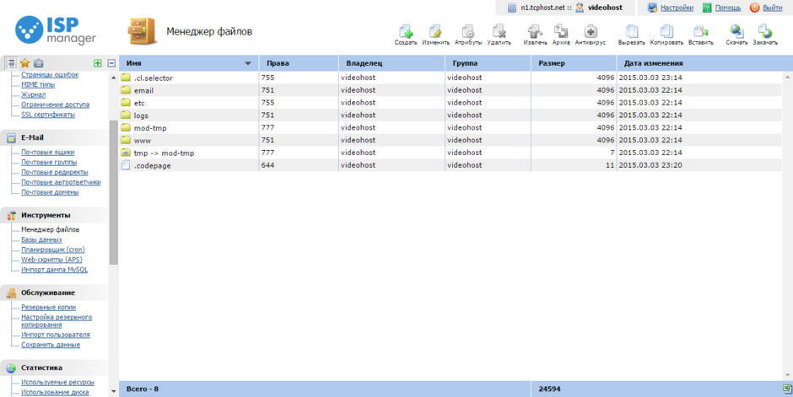The height and width of the screenshot is (397, 793).
Task: Open Почтовые домены in sidebar
Action: pyautogui.click(x=50, y=192)
